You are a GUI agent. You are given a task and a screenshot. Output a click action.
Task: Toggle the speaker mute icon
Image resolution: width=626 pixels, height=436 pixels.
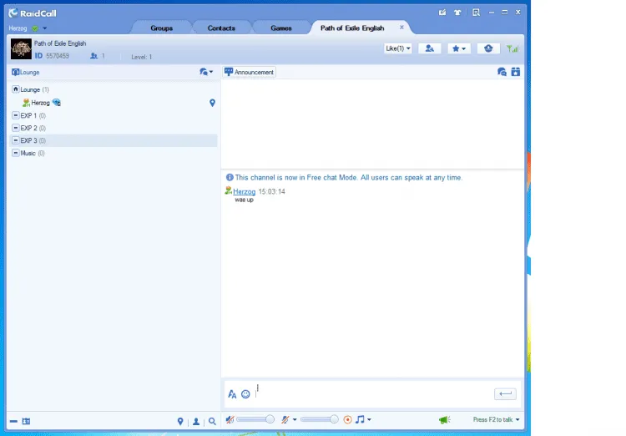coord(230,419)
